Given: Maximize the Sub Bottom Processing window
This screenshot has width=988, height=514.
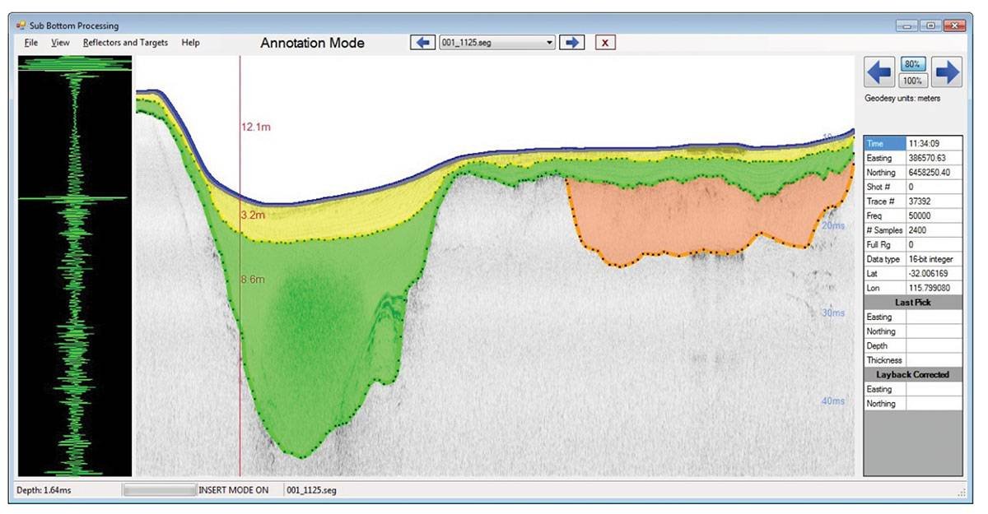Looking at the screenshot, I should pyautogui.click(x=931, y=25).
